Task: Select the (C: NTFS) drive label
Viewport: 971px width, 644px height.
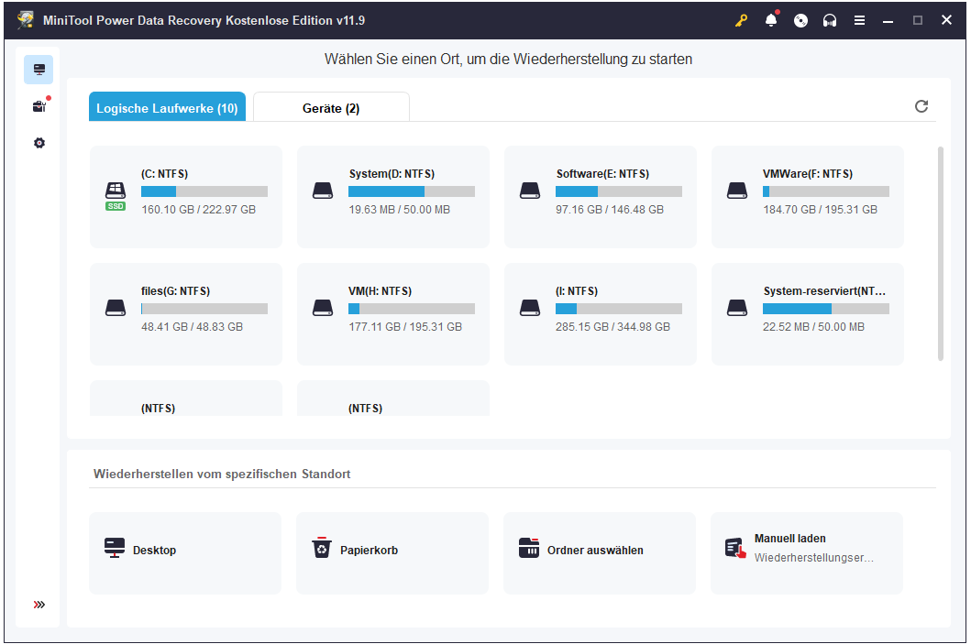Action: (165, 174)
